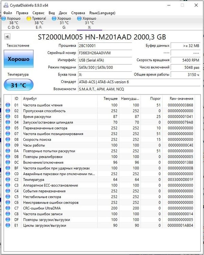
Task: Click the Интерфейс field USB (Serial ATA)
Action: 105,60
